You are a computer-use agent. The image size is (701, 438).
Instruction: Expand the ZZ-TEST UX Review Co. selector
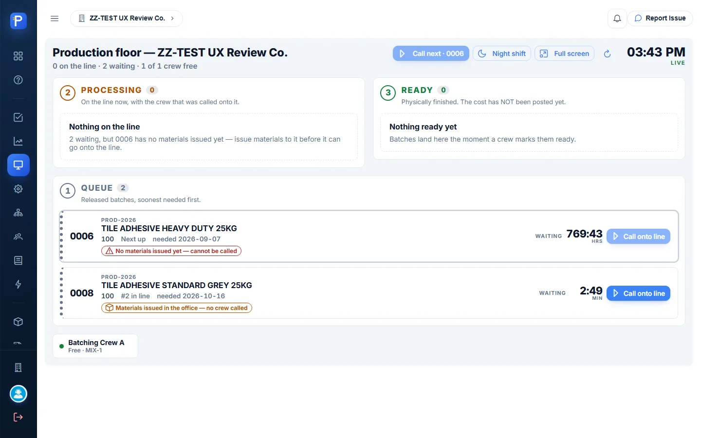pos(127,18)
